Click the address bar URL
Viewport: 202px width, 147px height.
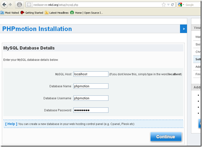(56, 5)
